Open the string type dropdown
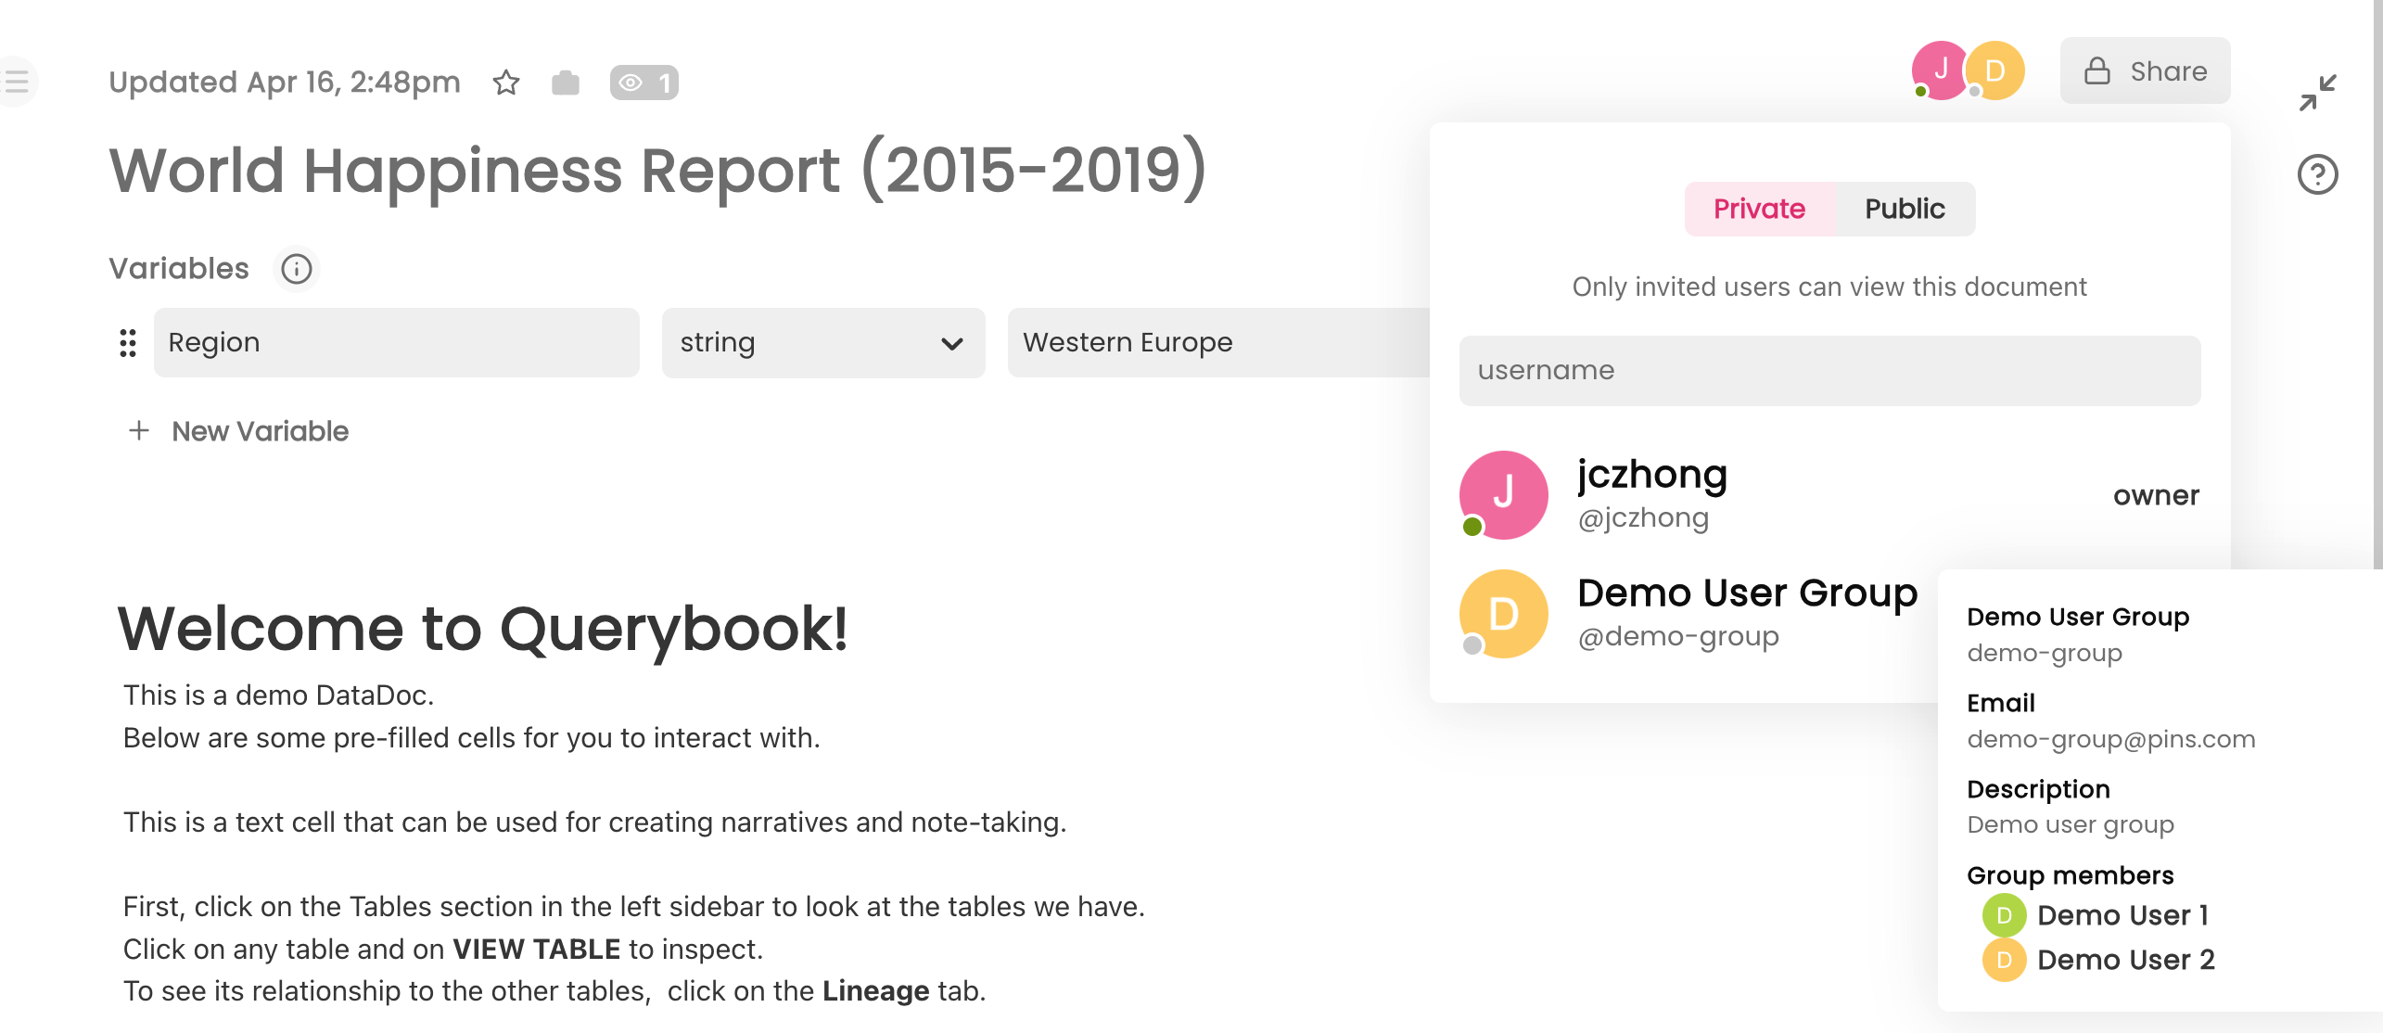This screenshot has height=1033, width=2383. (823, 343)
